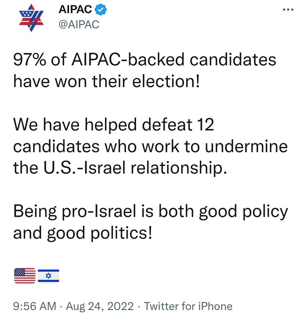Click the American flag emoji
This screenshot has height=314, width=308.
[25, 275]
